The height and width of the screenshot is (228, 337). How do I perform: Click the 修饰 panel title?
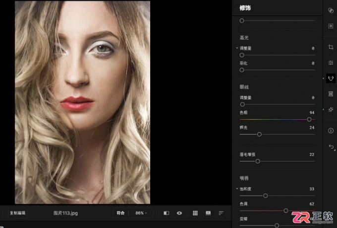[245, 8]
